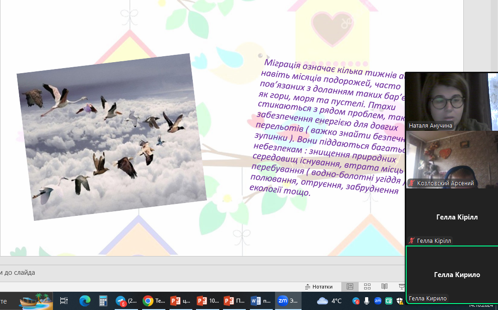Switch to Reading view

coord(384,287)
